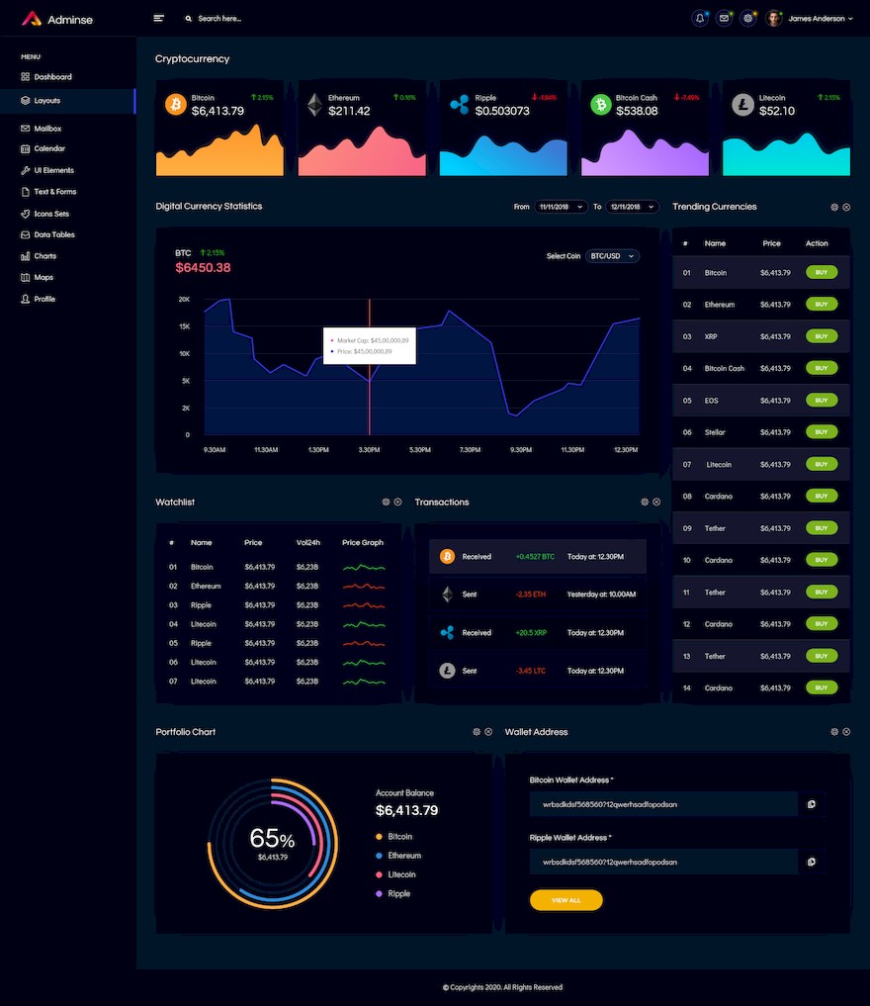Click Ethereum row in Watchlist table
The height and width of the screenshot is (1006, 870).
278,587
